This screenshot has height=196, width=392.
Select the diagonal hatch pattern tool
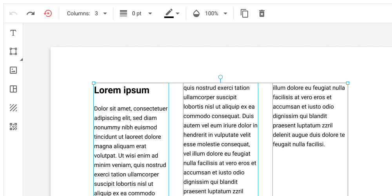tap(13, 108)
